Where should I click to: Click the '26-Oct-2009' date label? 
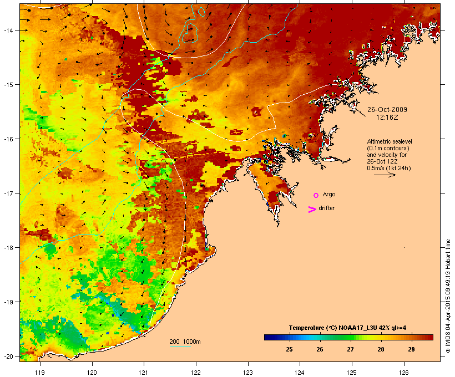click(387, 110)
